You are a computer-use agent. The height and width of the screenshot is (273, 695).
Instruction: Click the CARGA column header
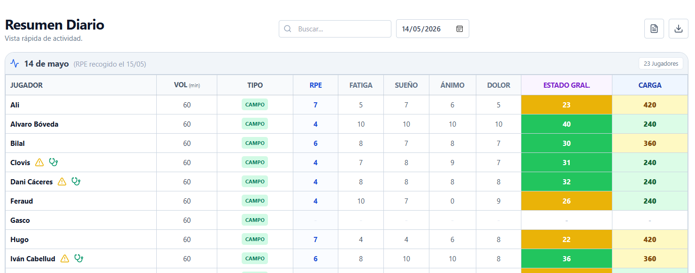point(650,85)
